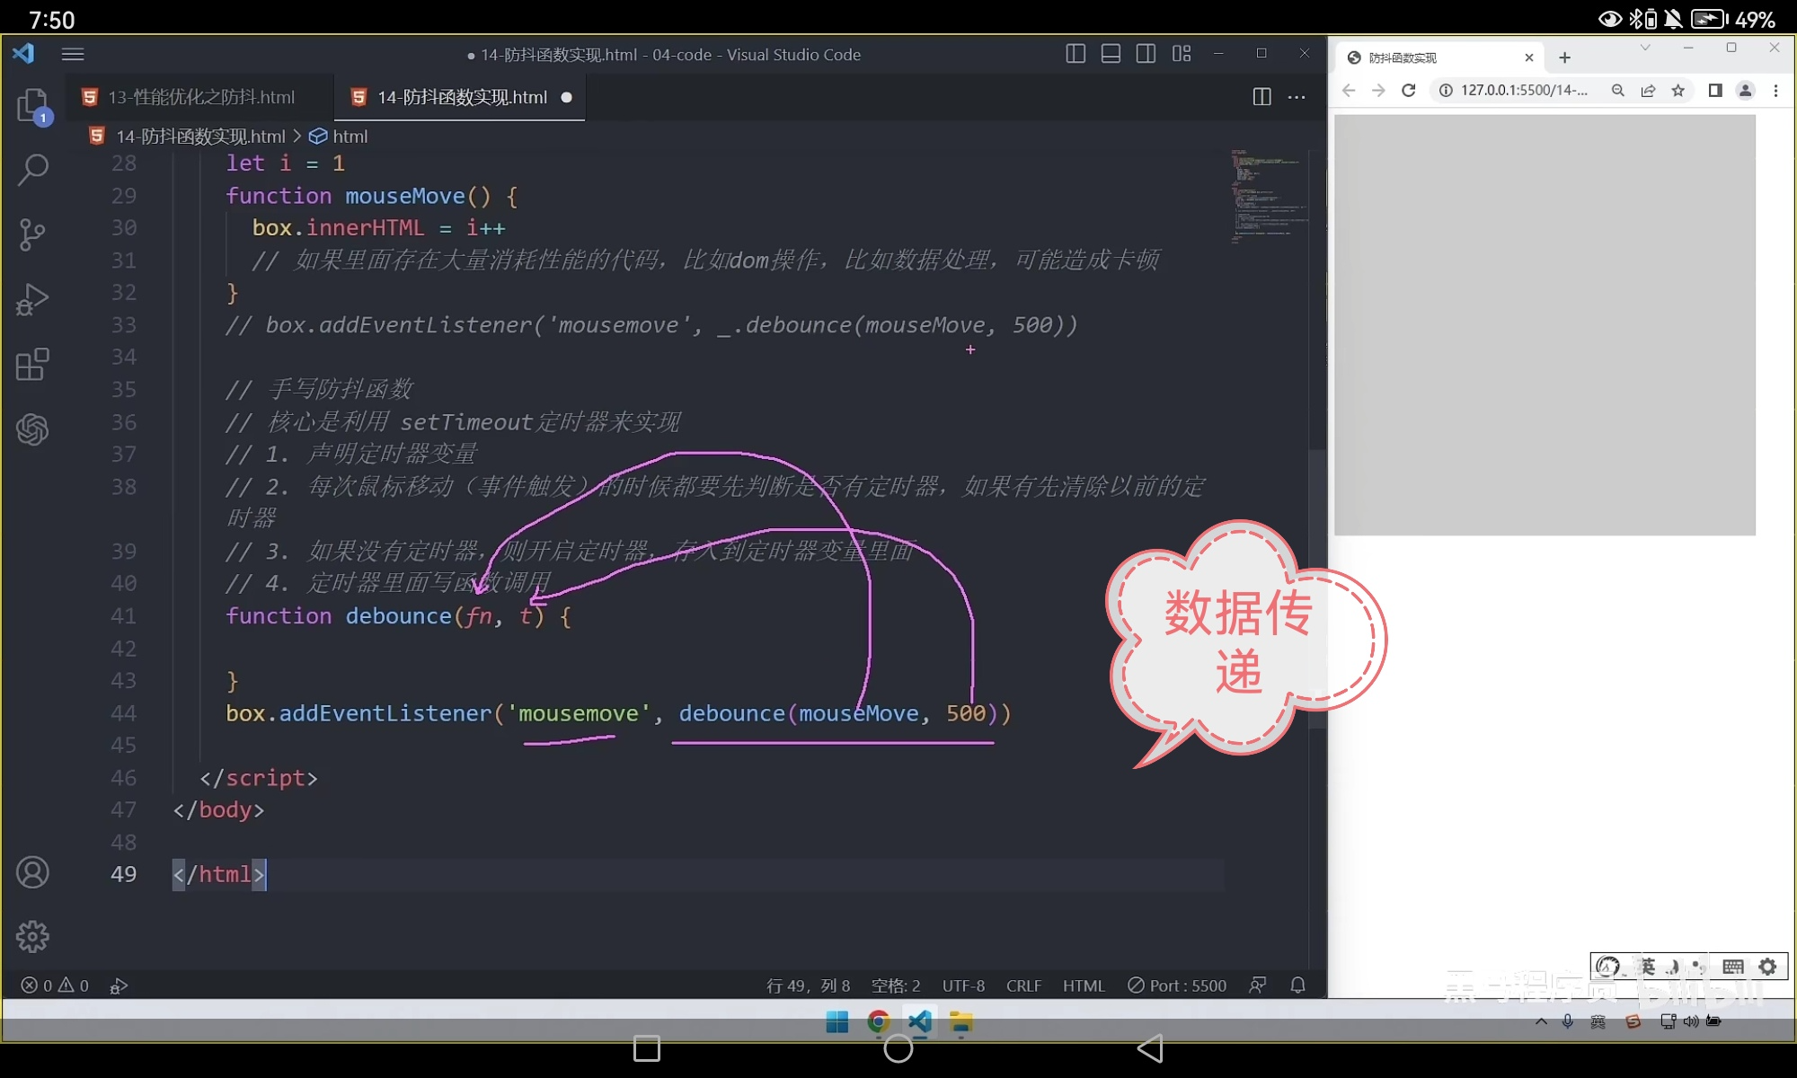Change the HTML language mode in status bar
Image resolution: width=1797 pixels, height=1078 pixels.
pyautogui.click(x=1084, y=985)
